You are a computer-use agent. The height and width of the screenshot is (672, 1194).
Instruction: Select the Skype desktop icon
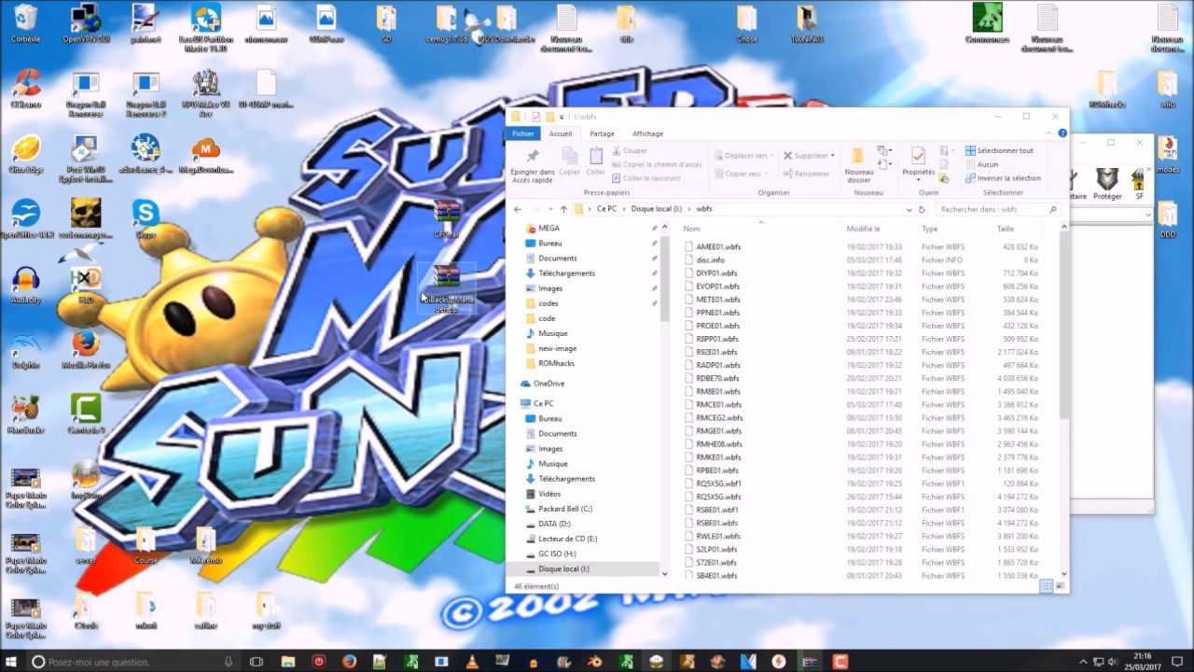coord(146,220)
